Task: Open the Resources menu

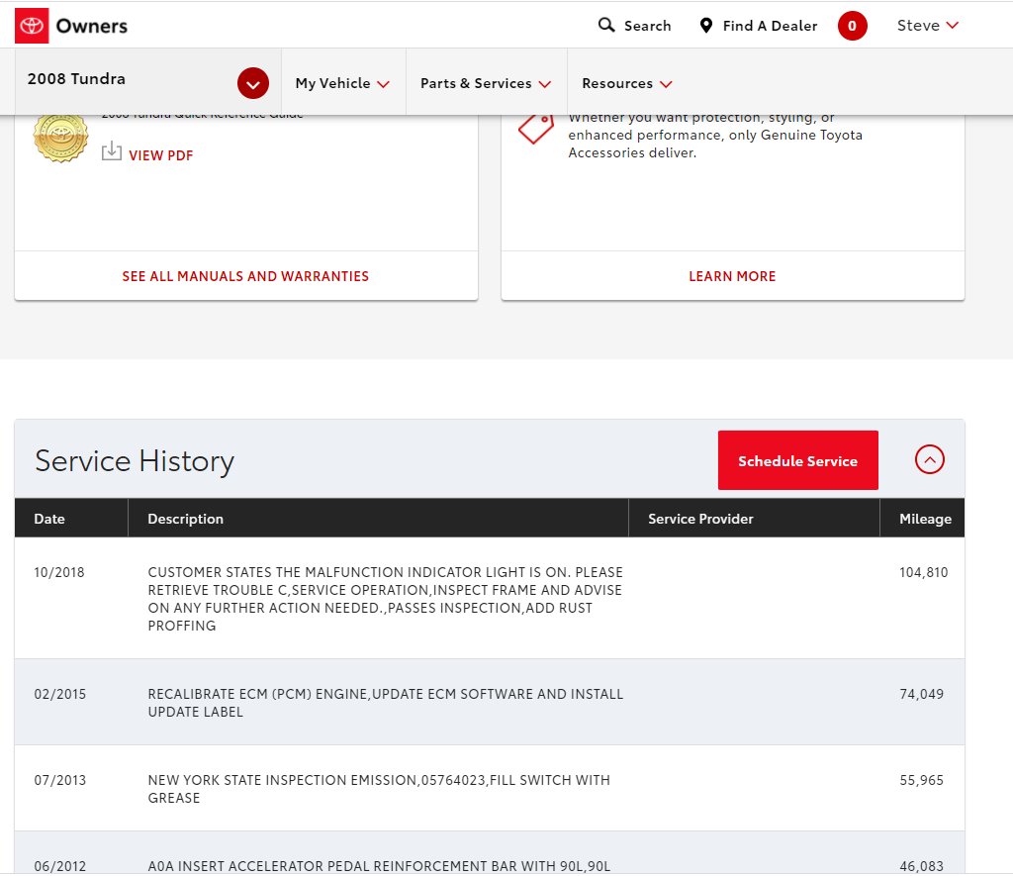Action: point(626,83)
